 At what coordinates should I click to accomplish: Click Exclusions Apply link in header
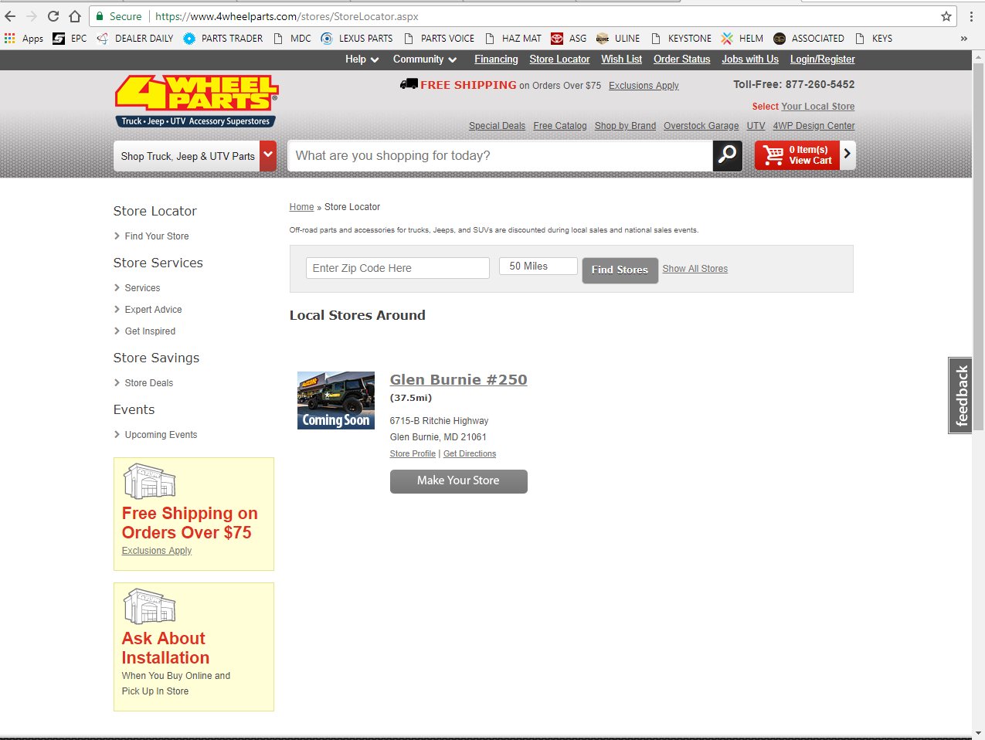coord(644,86)
